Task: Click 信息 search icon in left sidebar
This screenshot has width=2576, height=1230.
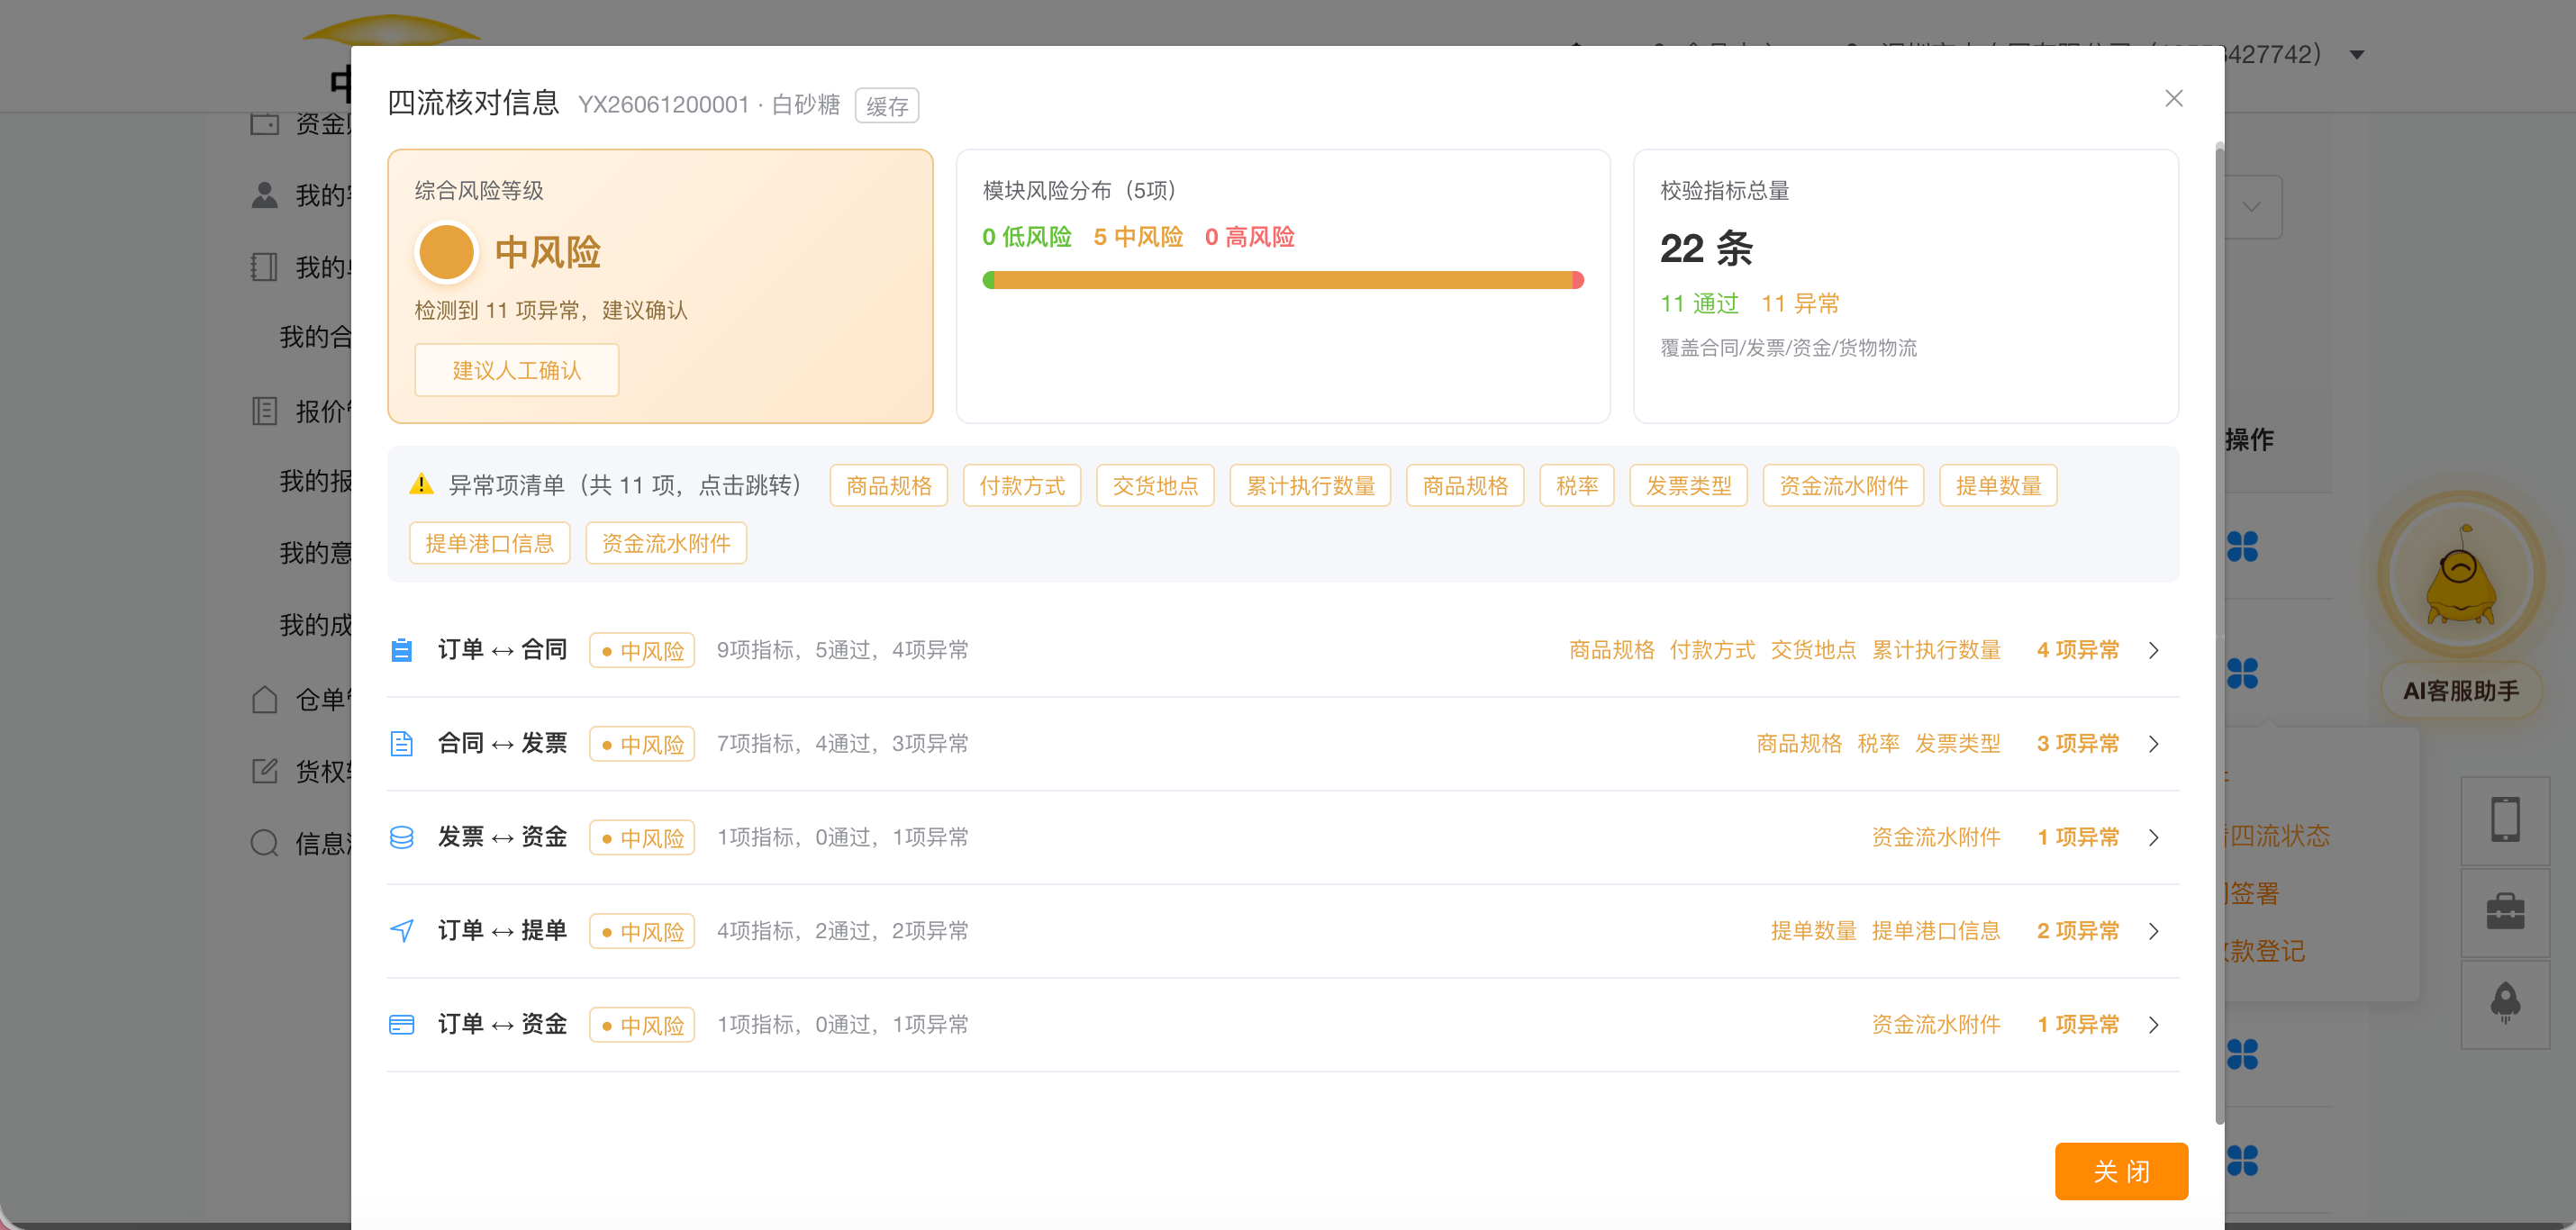Action: [264, 843]
